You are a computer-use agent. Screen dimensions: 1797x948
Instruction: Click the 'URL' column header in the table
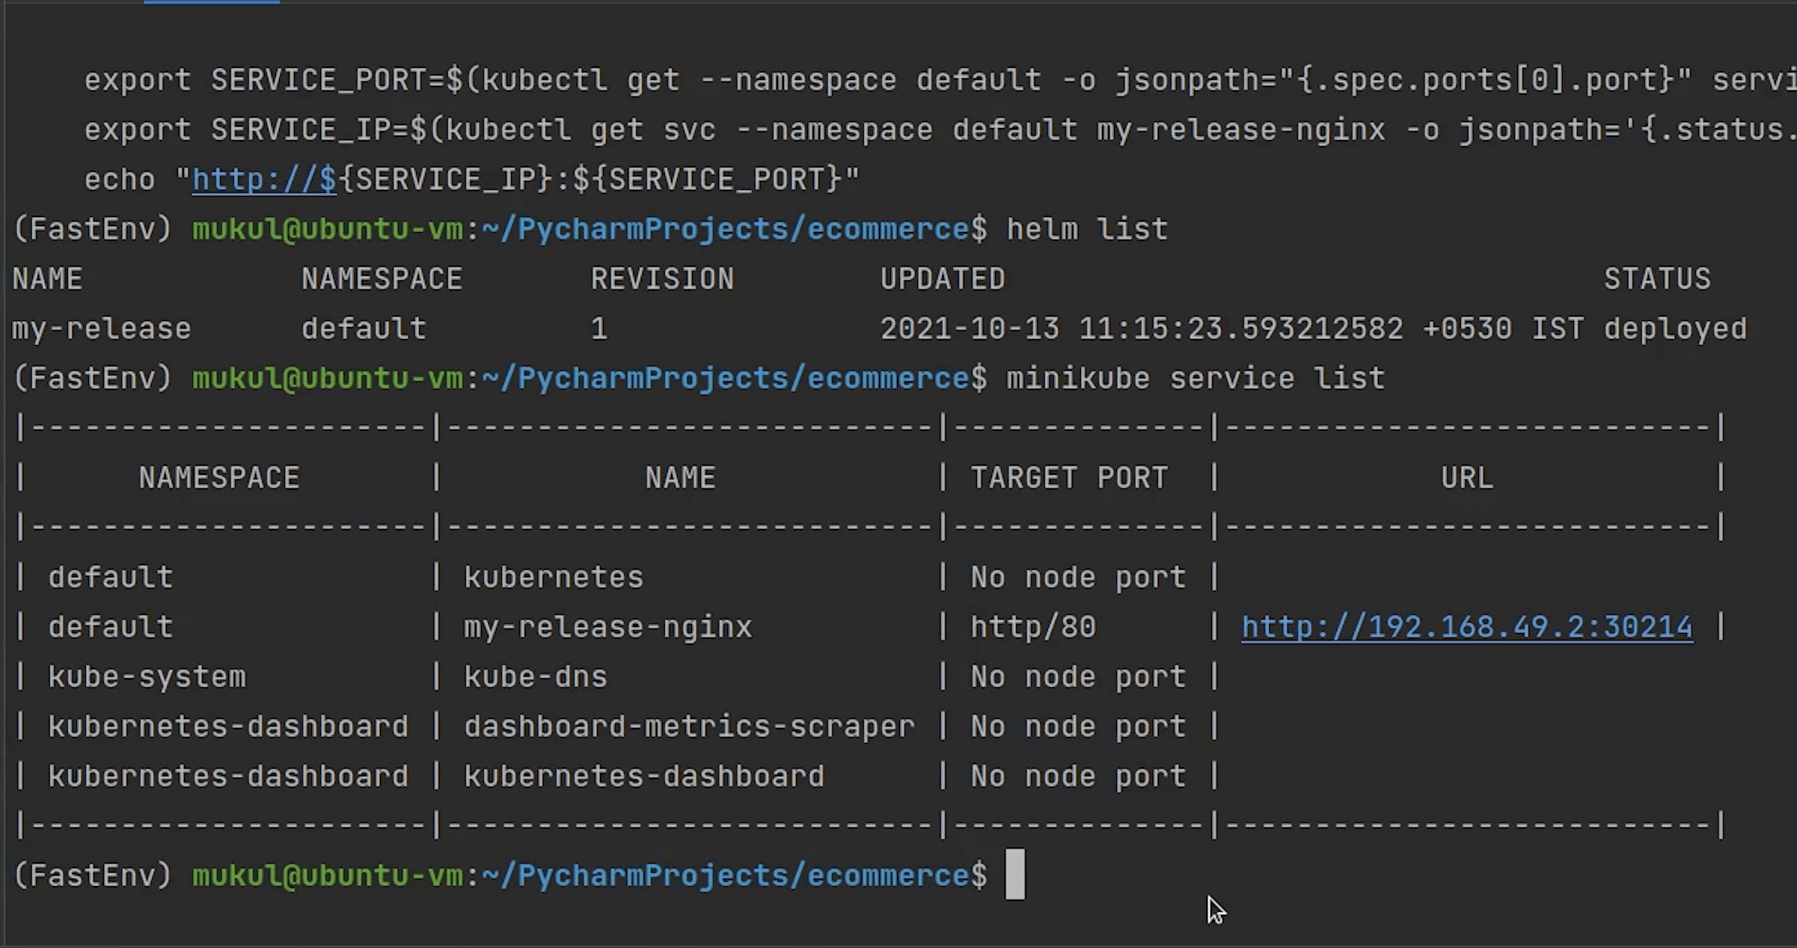pyautogui.click(x=1466, y=478)
